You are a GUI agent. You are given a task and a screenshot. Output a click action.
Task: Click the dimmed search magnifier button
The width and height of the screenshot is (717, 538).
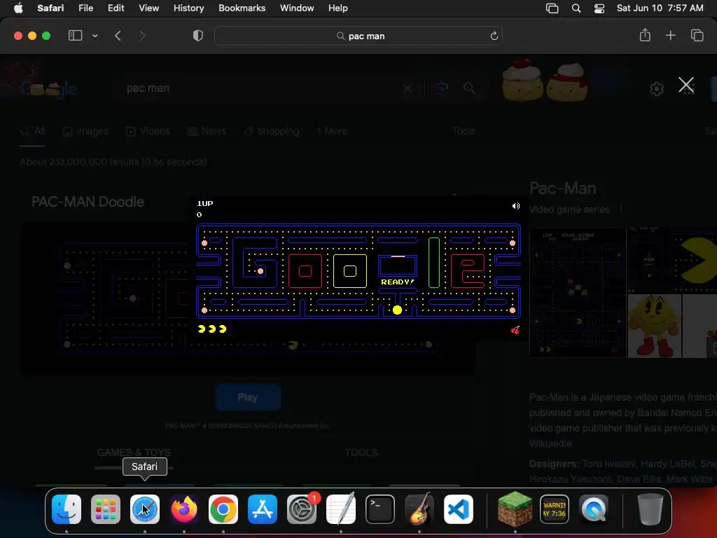[469, 88]
